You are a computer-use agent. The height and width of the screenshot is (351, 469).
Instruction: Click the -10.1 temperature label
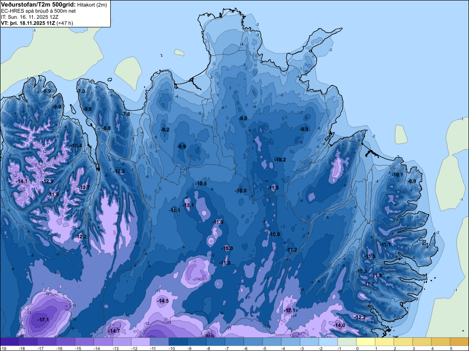[397, 175]
